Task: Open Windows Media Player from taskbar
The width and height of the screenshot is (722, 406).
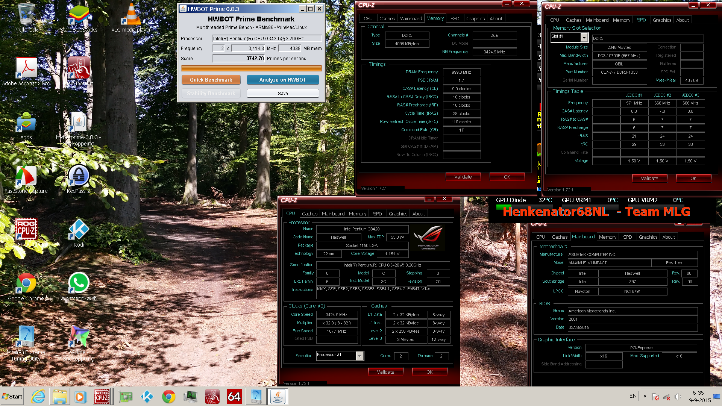Action: click(x=80, y=397)
